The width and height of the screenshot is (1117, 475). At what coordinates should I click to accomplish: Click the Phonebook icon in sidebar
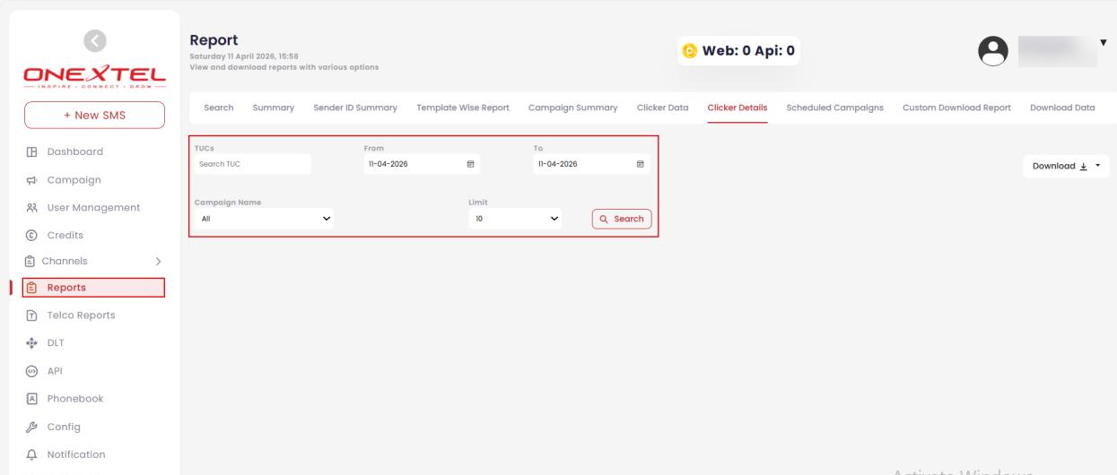31,399
